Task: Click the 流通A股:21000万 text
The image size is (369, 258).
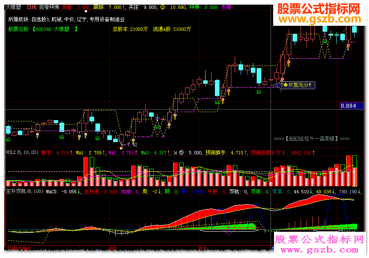Action: 172,29
